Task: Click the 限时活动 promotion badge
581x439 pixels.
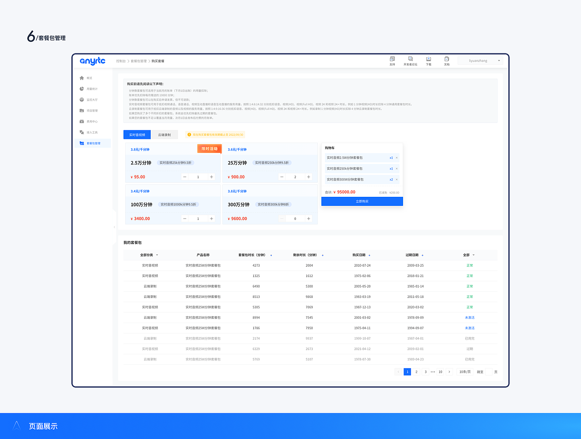Action: 209,149
